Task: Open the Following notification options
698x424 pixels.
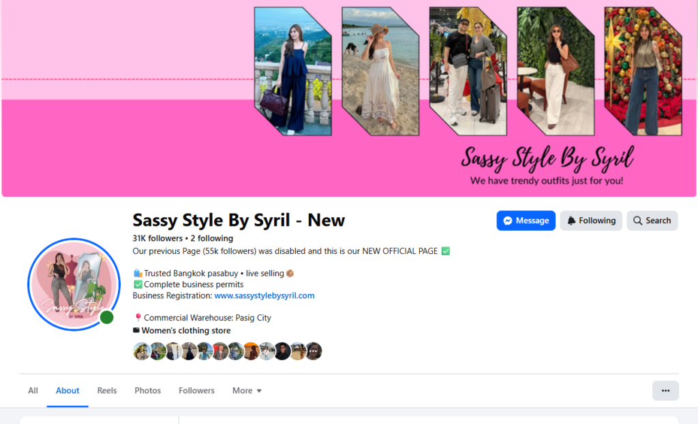Action: click(591, 221)
